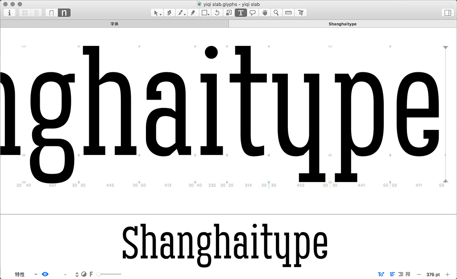Select the Hand pan tool
The width and height of the screenshot is (457, 279).
(265, 13)
